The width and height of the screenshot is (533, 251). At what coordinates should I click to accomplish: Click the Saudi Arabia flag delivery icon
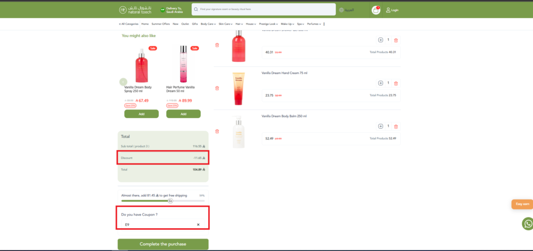pyautogui.click(x=162, y=10)
